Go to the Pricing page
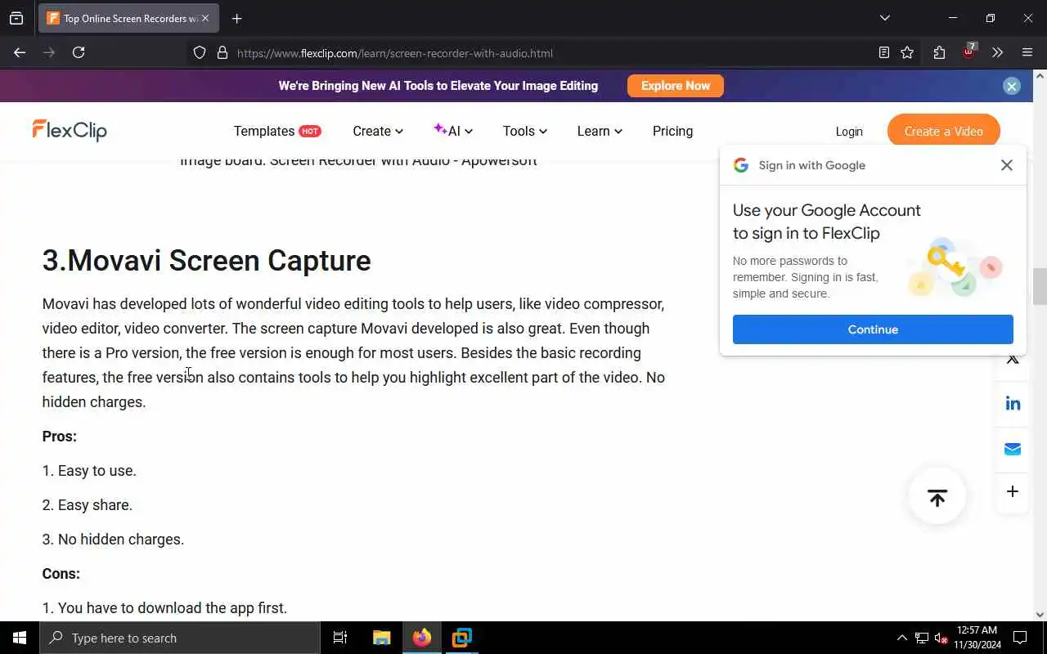This screenshot has width=1047, height=654. (x=672, y=131)
